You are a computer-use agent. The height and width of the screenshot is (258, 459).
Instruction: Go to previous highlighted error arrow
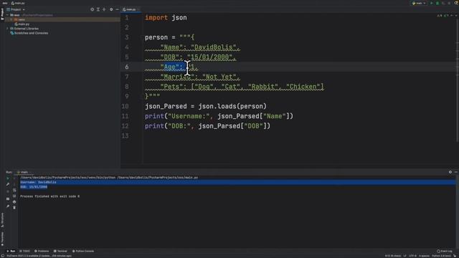coord(452,16)
